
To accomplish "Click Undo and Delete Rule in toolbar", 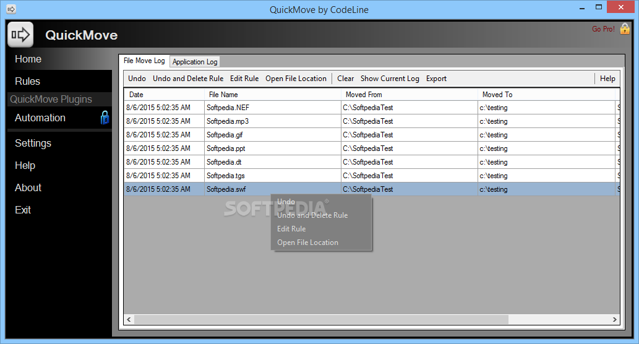I will pos(188,78).
